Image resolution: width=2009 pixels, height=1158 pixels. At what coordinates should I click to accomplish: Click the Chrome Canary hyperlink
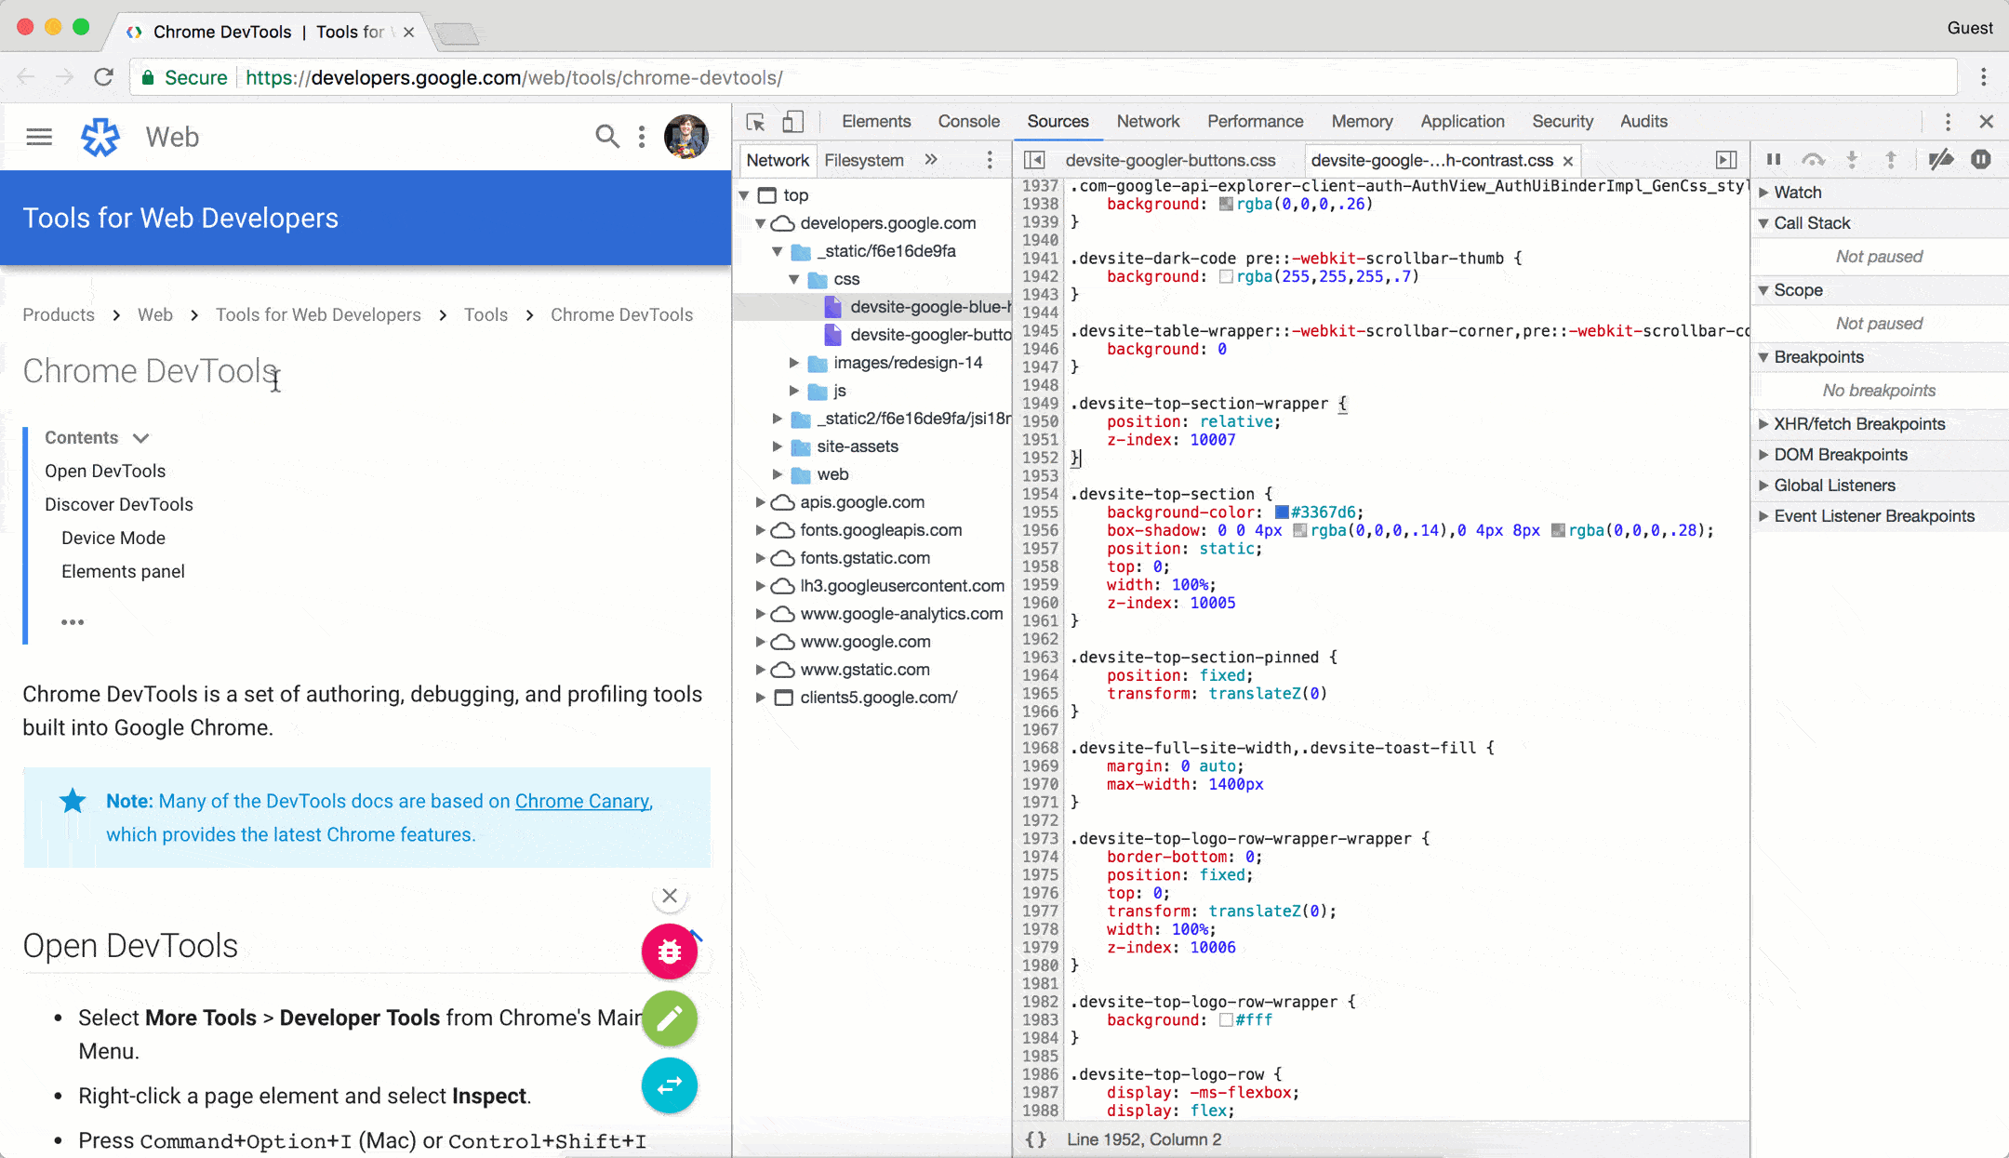[x=581, y=801]
